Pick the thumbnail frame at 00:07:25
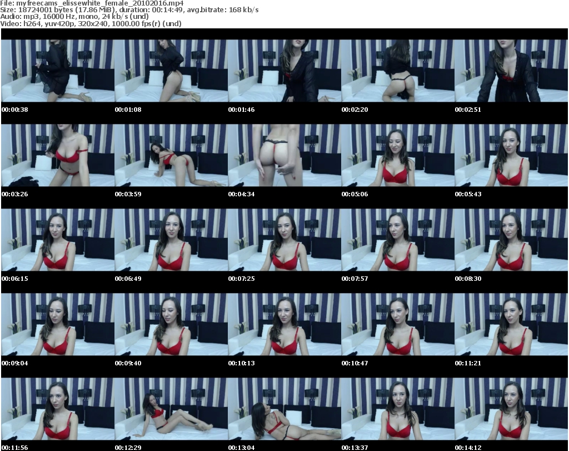Screen dimensions: 569x451 284,240
